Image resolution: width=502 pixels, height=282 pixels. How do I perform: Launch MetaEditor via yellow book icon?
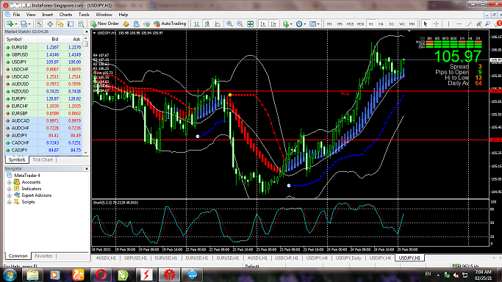(x=126, y=24)
